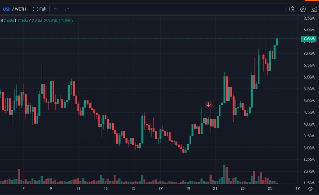Click date label 23 on time axis

pos(243,188)
